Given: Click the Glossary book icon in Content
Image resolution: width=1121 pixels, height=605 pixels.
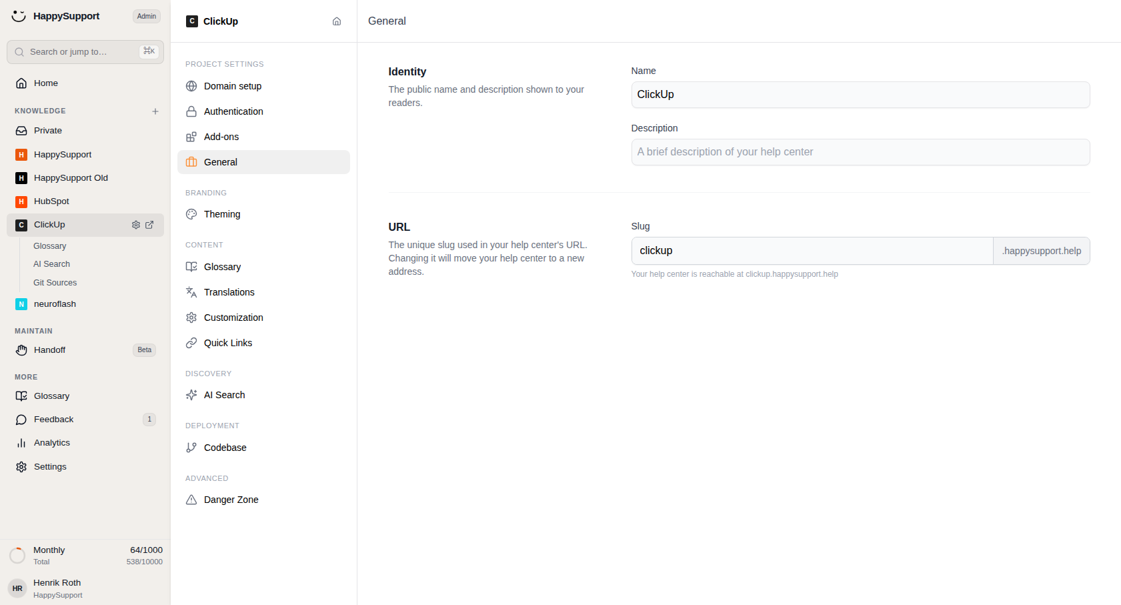Looking at the screenshot, I should click(191, 267).
